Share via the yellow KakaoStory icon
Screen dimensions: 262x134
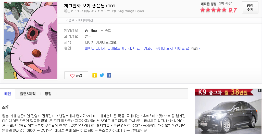94,76
